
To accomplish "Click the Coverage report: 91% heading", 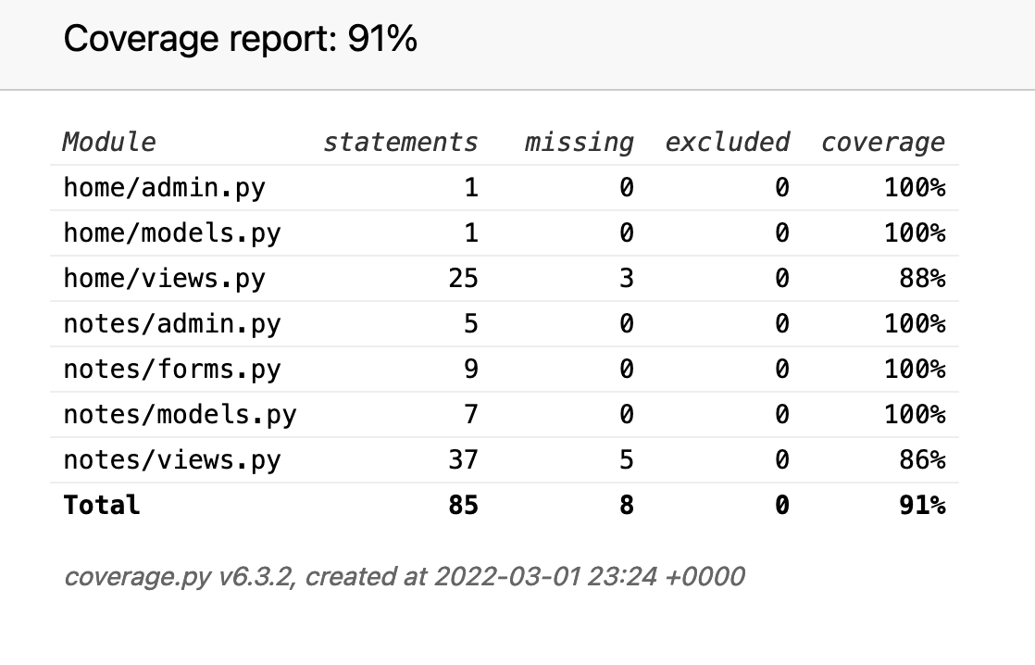I will 240,40.
